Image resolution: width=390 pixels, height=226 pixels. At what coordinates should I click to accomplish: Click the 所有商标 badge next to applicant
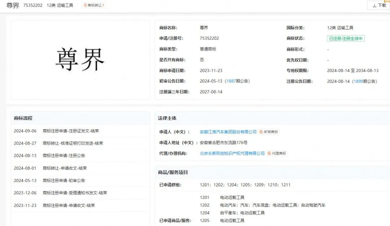tap(269, 132)
